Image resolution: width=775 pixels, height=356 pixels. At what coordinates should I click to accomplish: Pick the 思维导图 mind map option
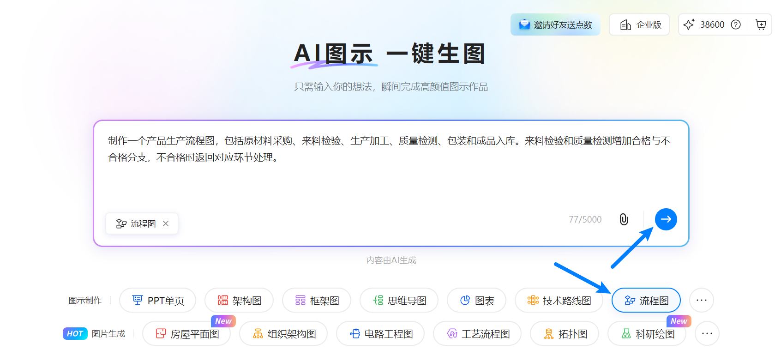(399, 301)
